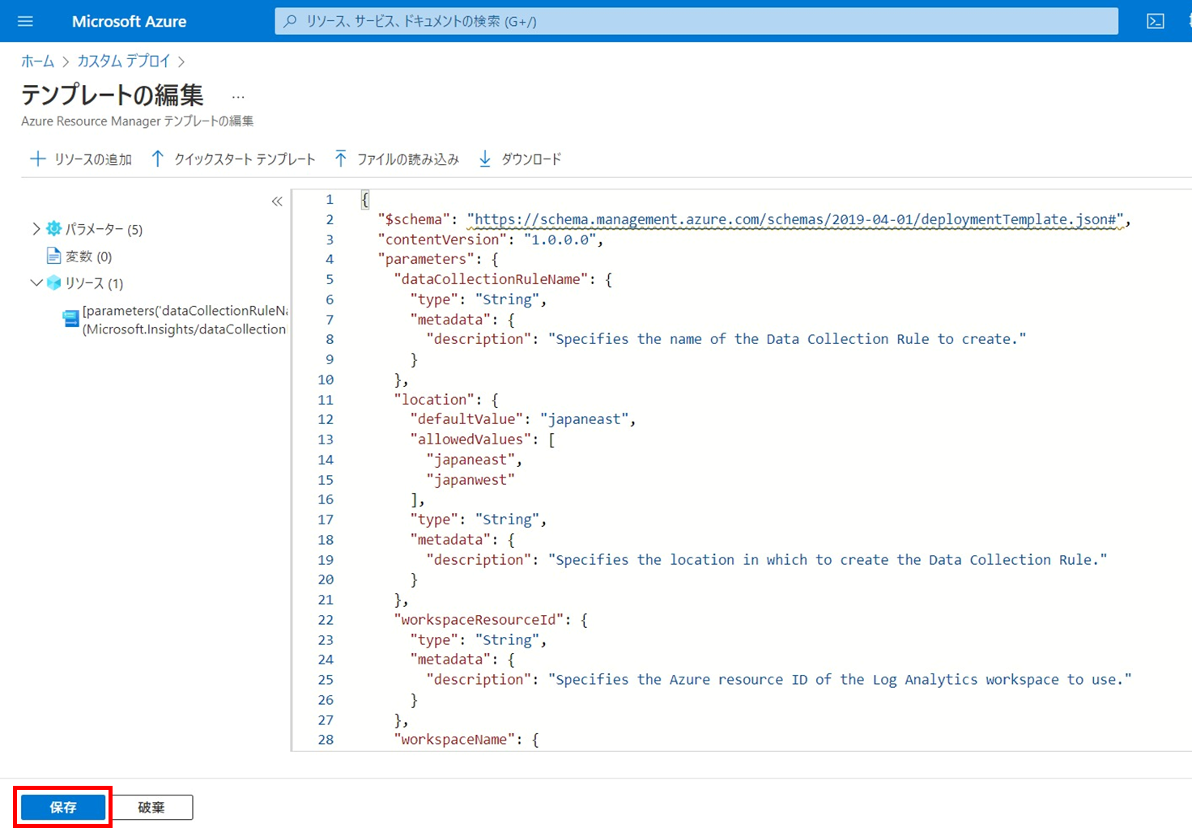Select ダウンロード
Image resolution: width=1192 pixels, height=836 pixels.
pos(531,159)
